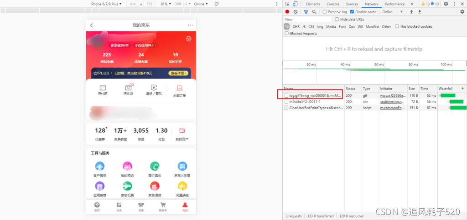This screenshot has width=467, height=220.
Task: Clear the network log
Action: (295, 12)
